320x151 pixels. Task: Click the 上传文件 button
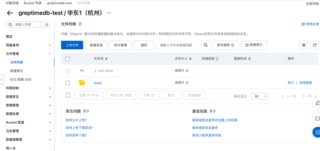pyautogui.click(x=72, y=45)
